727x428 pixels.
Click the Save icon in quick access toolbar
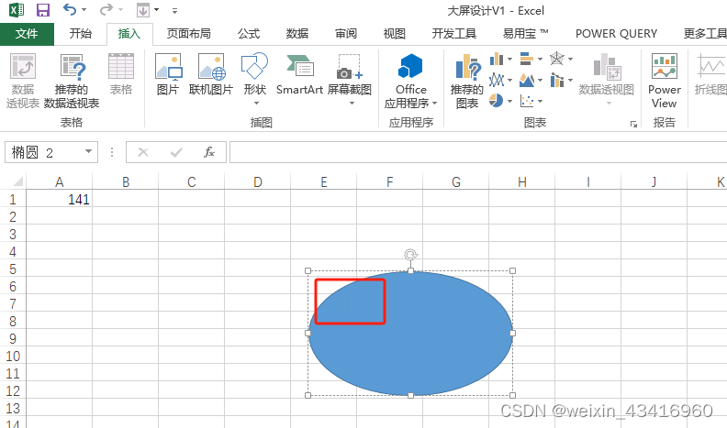(42, 10)
